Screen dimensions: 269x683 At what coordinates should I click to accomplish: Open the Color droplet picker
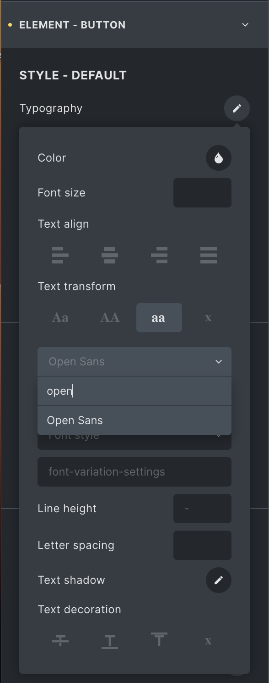click(218, 158)
